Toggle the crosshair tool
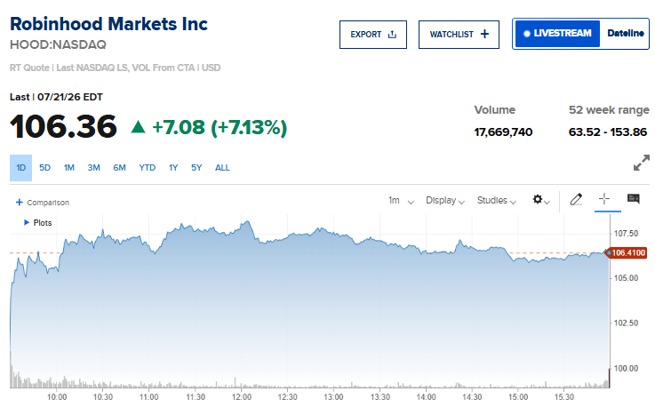This screenshot has height=407, width=655. (604, 199)
